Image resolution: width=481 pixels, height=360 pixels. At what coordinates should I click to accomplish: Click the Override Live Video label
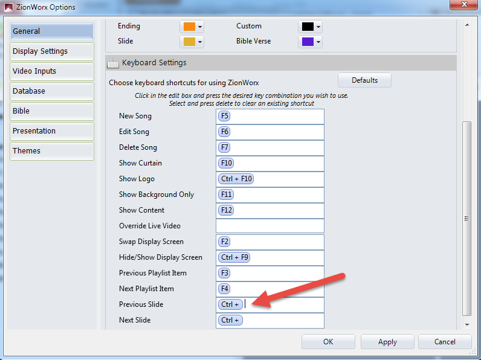pos(150,226)
